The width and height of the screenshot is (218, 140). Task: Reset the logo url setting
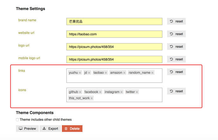176,46
